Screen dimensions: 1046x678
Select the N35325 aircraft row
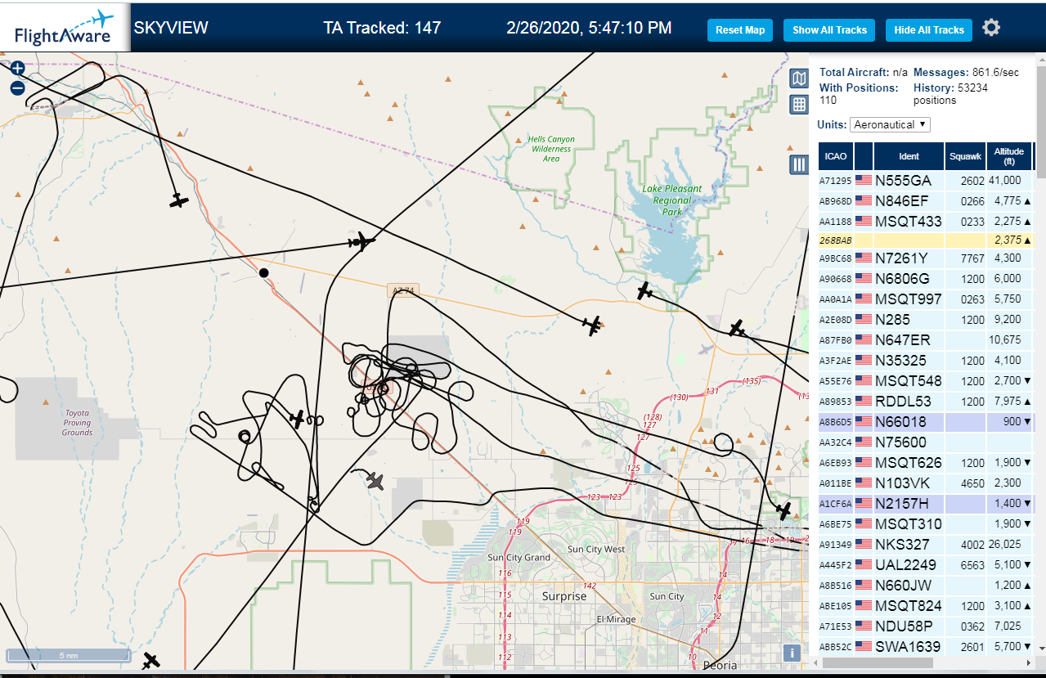(x=926, y=360)
